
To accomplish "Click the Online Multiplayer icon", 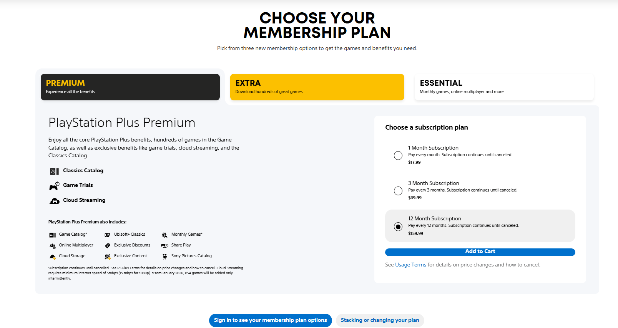I will [x=53, y=246].
